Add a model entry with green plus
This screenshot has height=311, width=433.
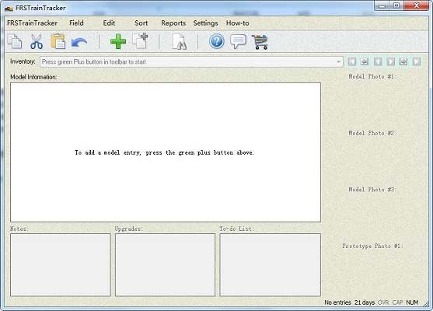[x=118, y=41]
